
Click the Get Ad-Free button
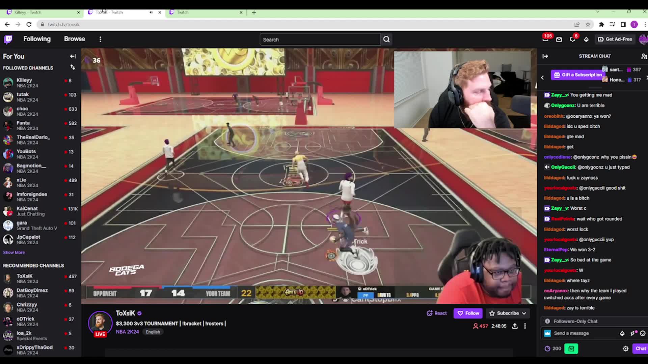coord(615,39)
